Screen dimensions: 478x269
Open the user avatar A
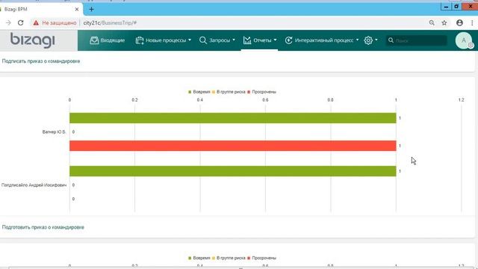click(464, 40)
